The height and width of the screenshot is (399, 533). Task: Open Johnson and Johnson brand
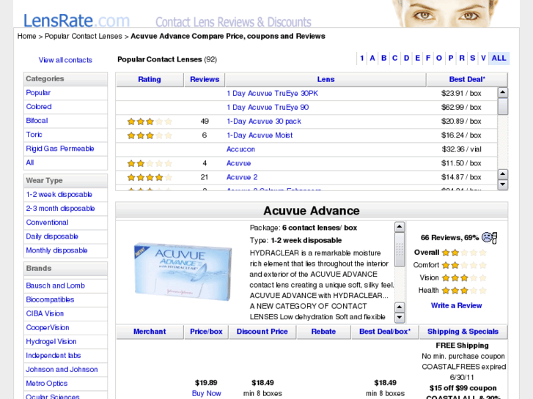coord(62,370)
